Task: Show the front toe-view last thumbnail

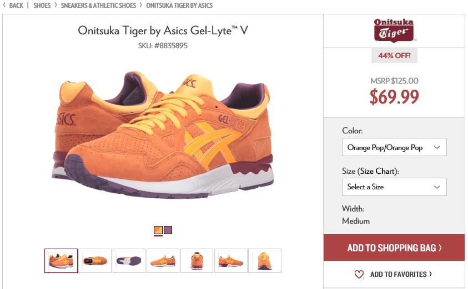Action: pos(265,261)
